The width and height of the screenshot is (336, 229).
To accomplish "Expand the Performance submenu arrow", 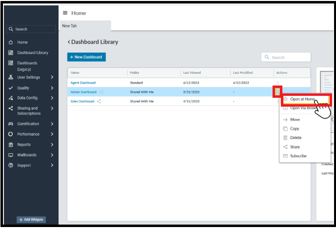I will [52, 134].
